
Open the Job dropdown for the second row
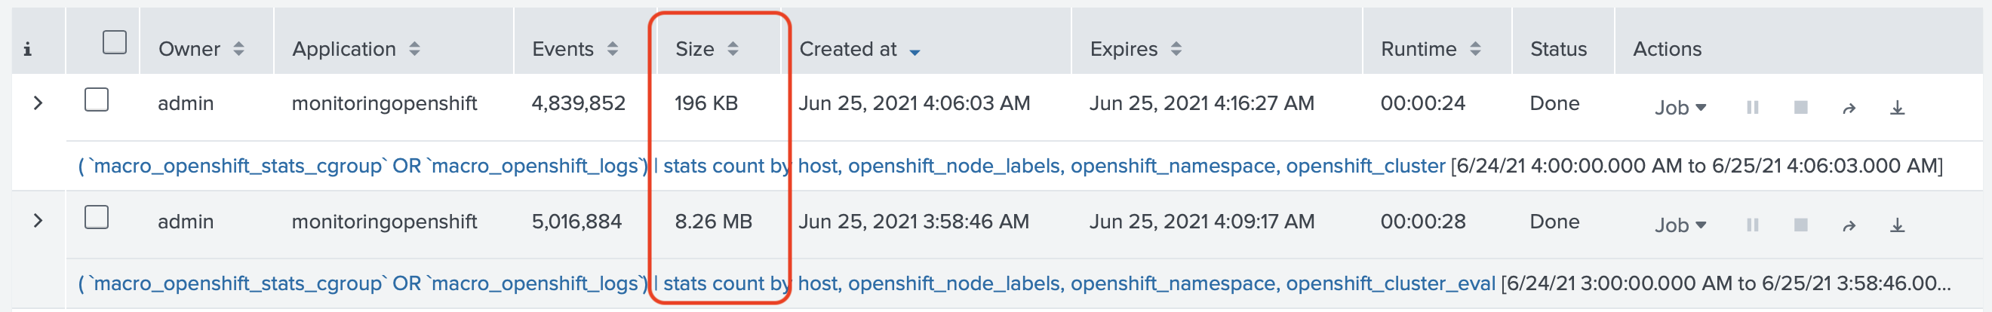coord(1680,225)
